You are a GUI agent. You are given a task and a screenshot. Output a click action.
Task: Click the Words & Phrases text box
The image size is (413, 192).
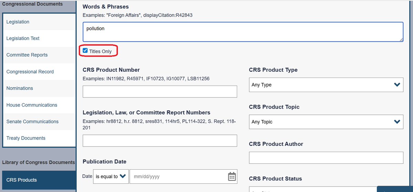pyautogui.click(x=243, y=32)
